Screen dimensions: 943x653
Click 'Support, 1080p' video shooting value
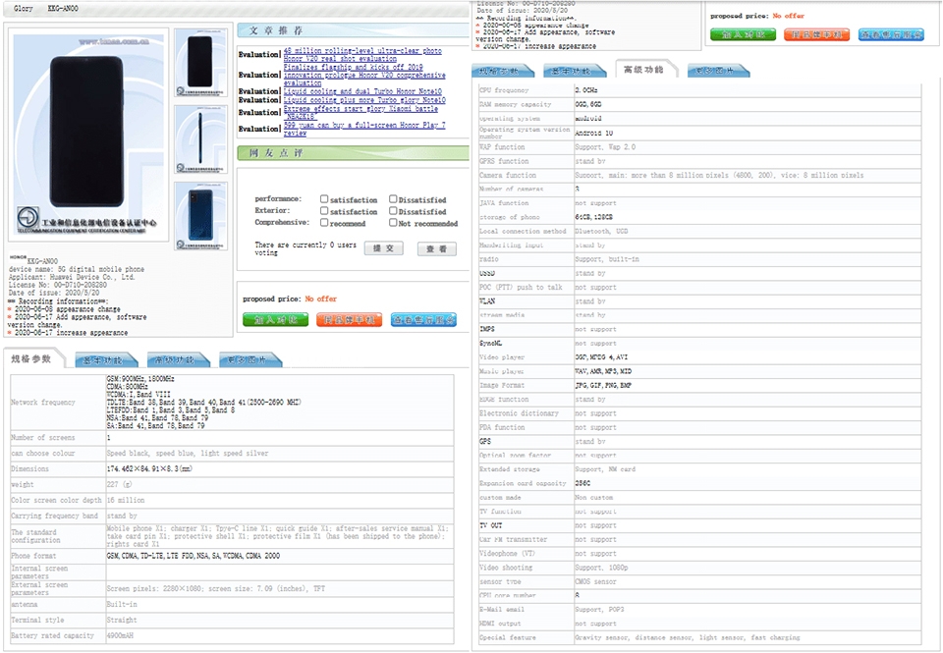click(x=601, y=568)
